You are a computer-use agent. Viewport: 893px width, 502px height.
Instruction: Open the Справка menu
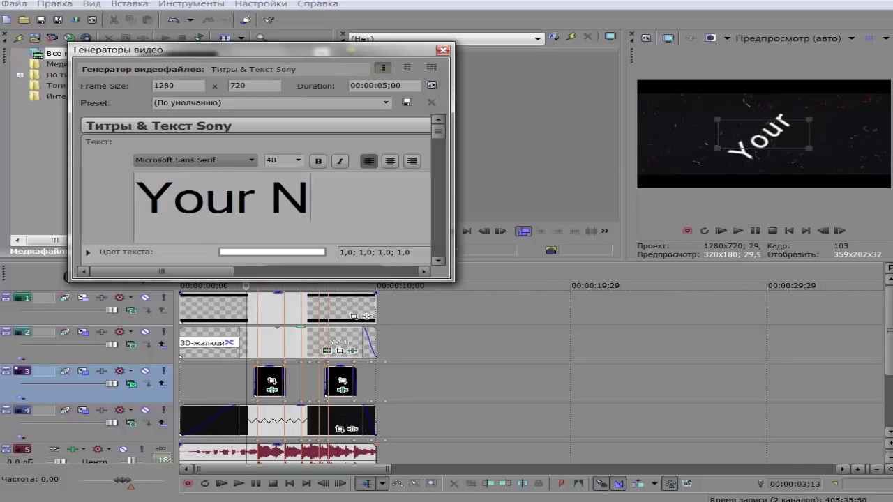pyautogui.click(x=317, y=4)
